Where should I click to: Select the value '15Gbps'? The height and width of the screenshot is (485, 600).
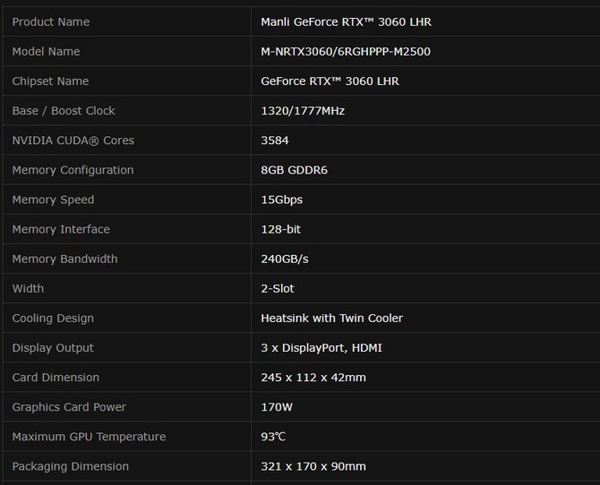(x=281, y=200)
